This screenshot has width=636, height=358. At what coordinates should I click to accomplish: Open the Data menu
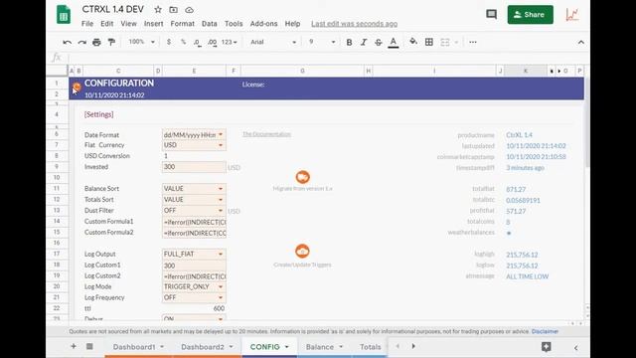(210, 24)
